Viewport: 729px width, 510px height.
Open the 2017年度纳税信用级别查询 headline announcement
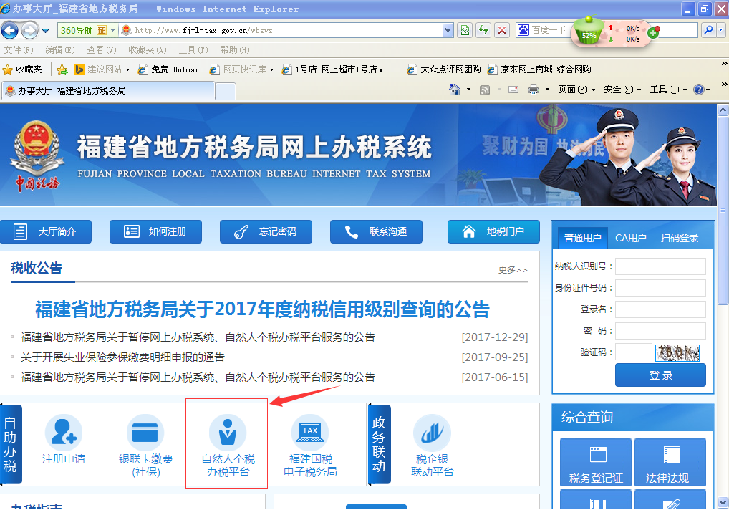point(262,309)
